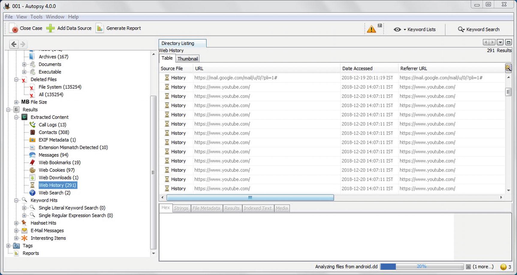The height and width of the screenshot is (275, 517).
Task: Click the Hashset Hits icon
Action: (x=24, y=223)
